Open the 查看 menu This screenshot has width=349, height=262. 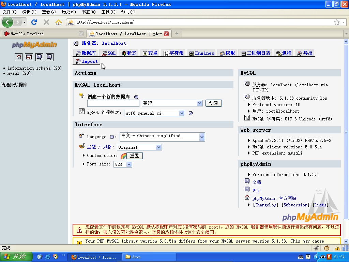pos(49,12)
